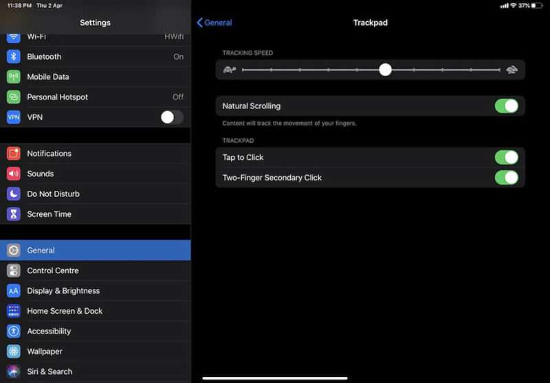The image size is (550, 383).
Task: Click the tracking speed slider knob
Action: coord(385,69)
